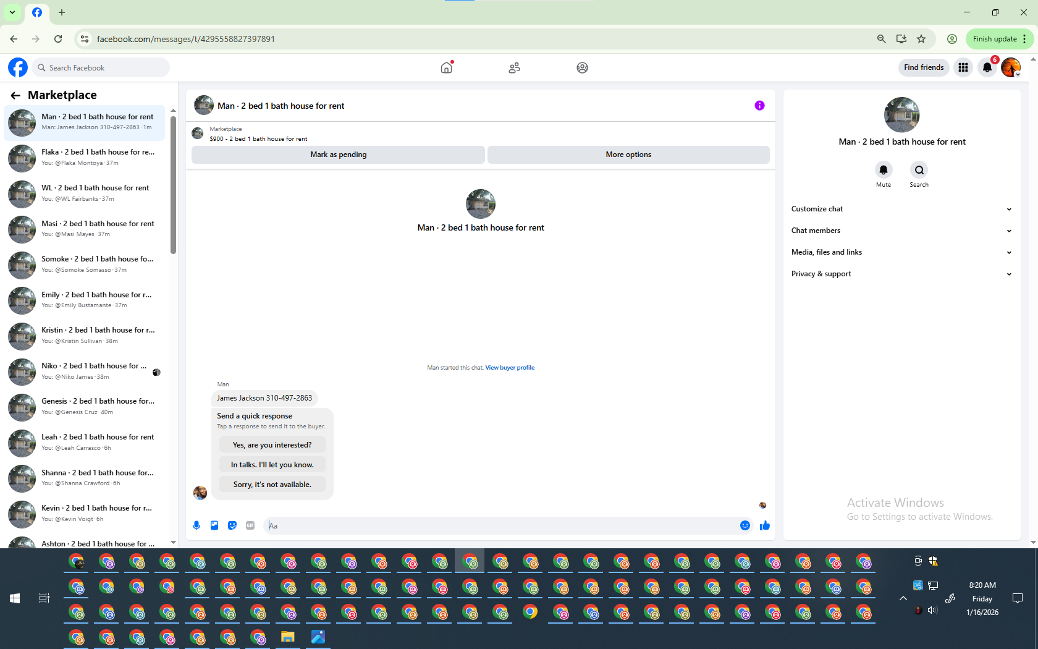Click the browser address bar URL
The width and height of the screenshot is (1038, 649).
[x=186, y=39]
